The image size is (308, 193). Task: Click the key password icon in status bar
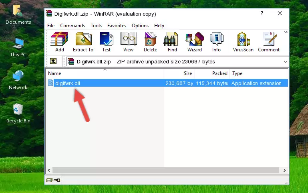click(57, 180)
